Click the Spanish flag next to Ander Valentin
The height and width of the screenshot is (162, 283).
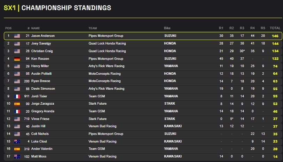[17, 149]
